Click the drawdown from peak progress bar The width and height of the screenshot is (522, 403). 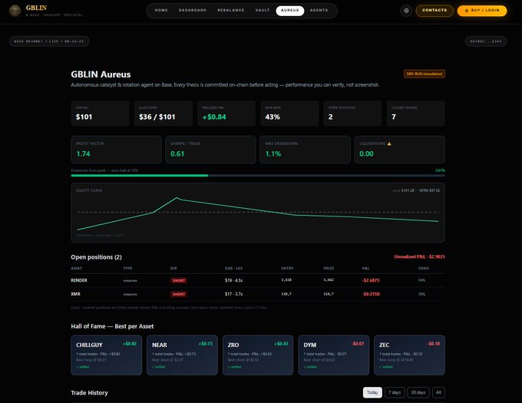pyautogui.click(x=258, y=175)
